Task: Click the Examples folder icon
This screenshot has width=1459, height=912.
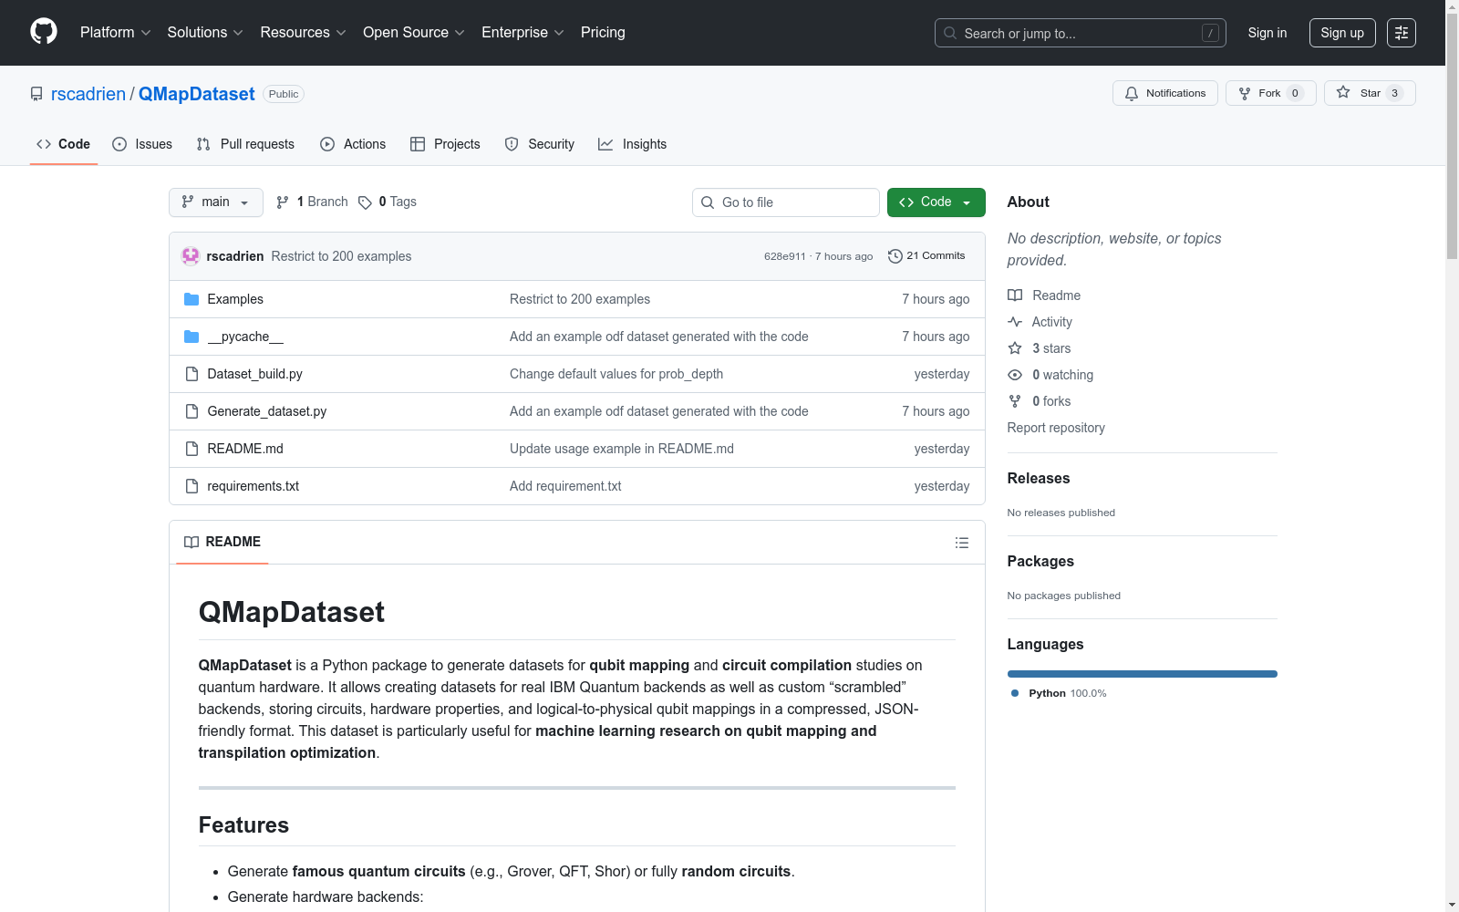Action: pos(191,299)
